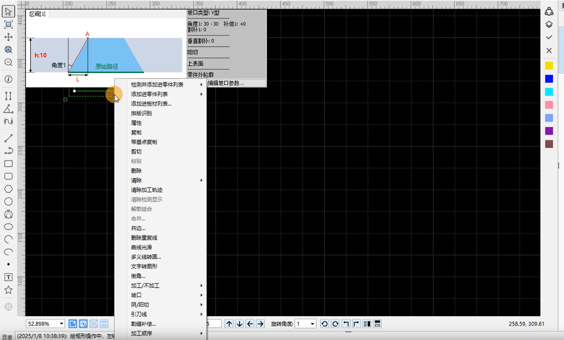Select 删除重复线 in the context menu

(144, 238)
